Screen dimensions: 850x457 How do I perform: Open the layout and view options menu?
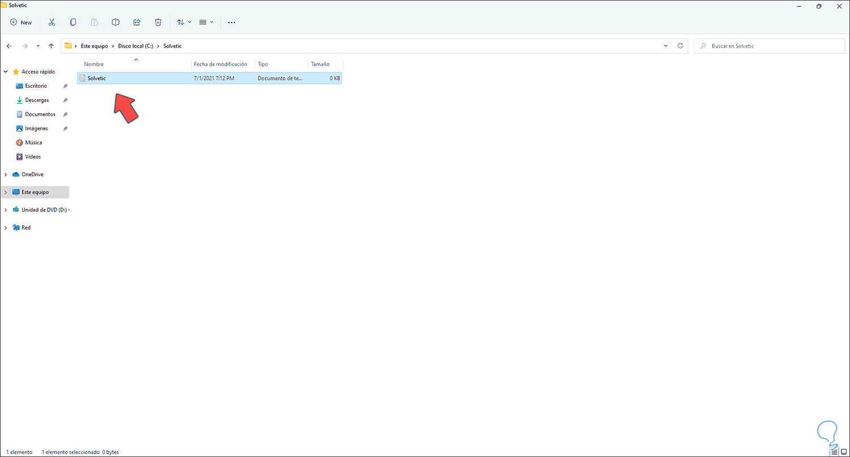tap(206, 22)
